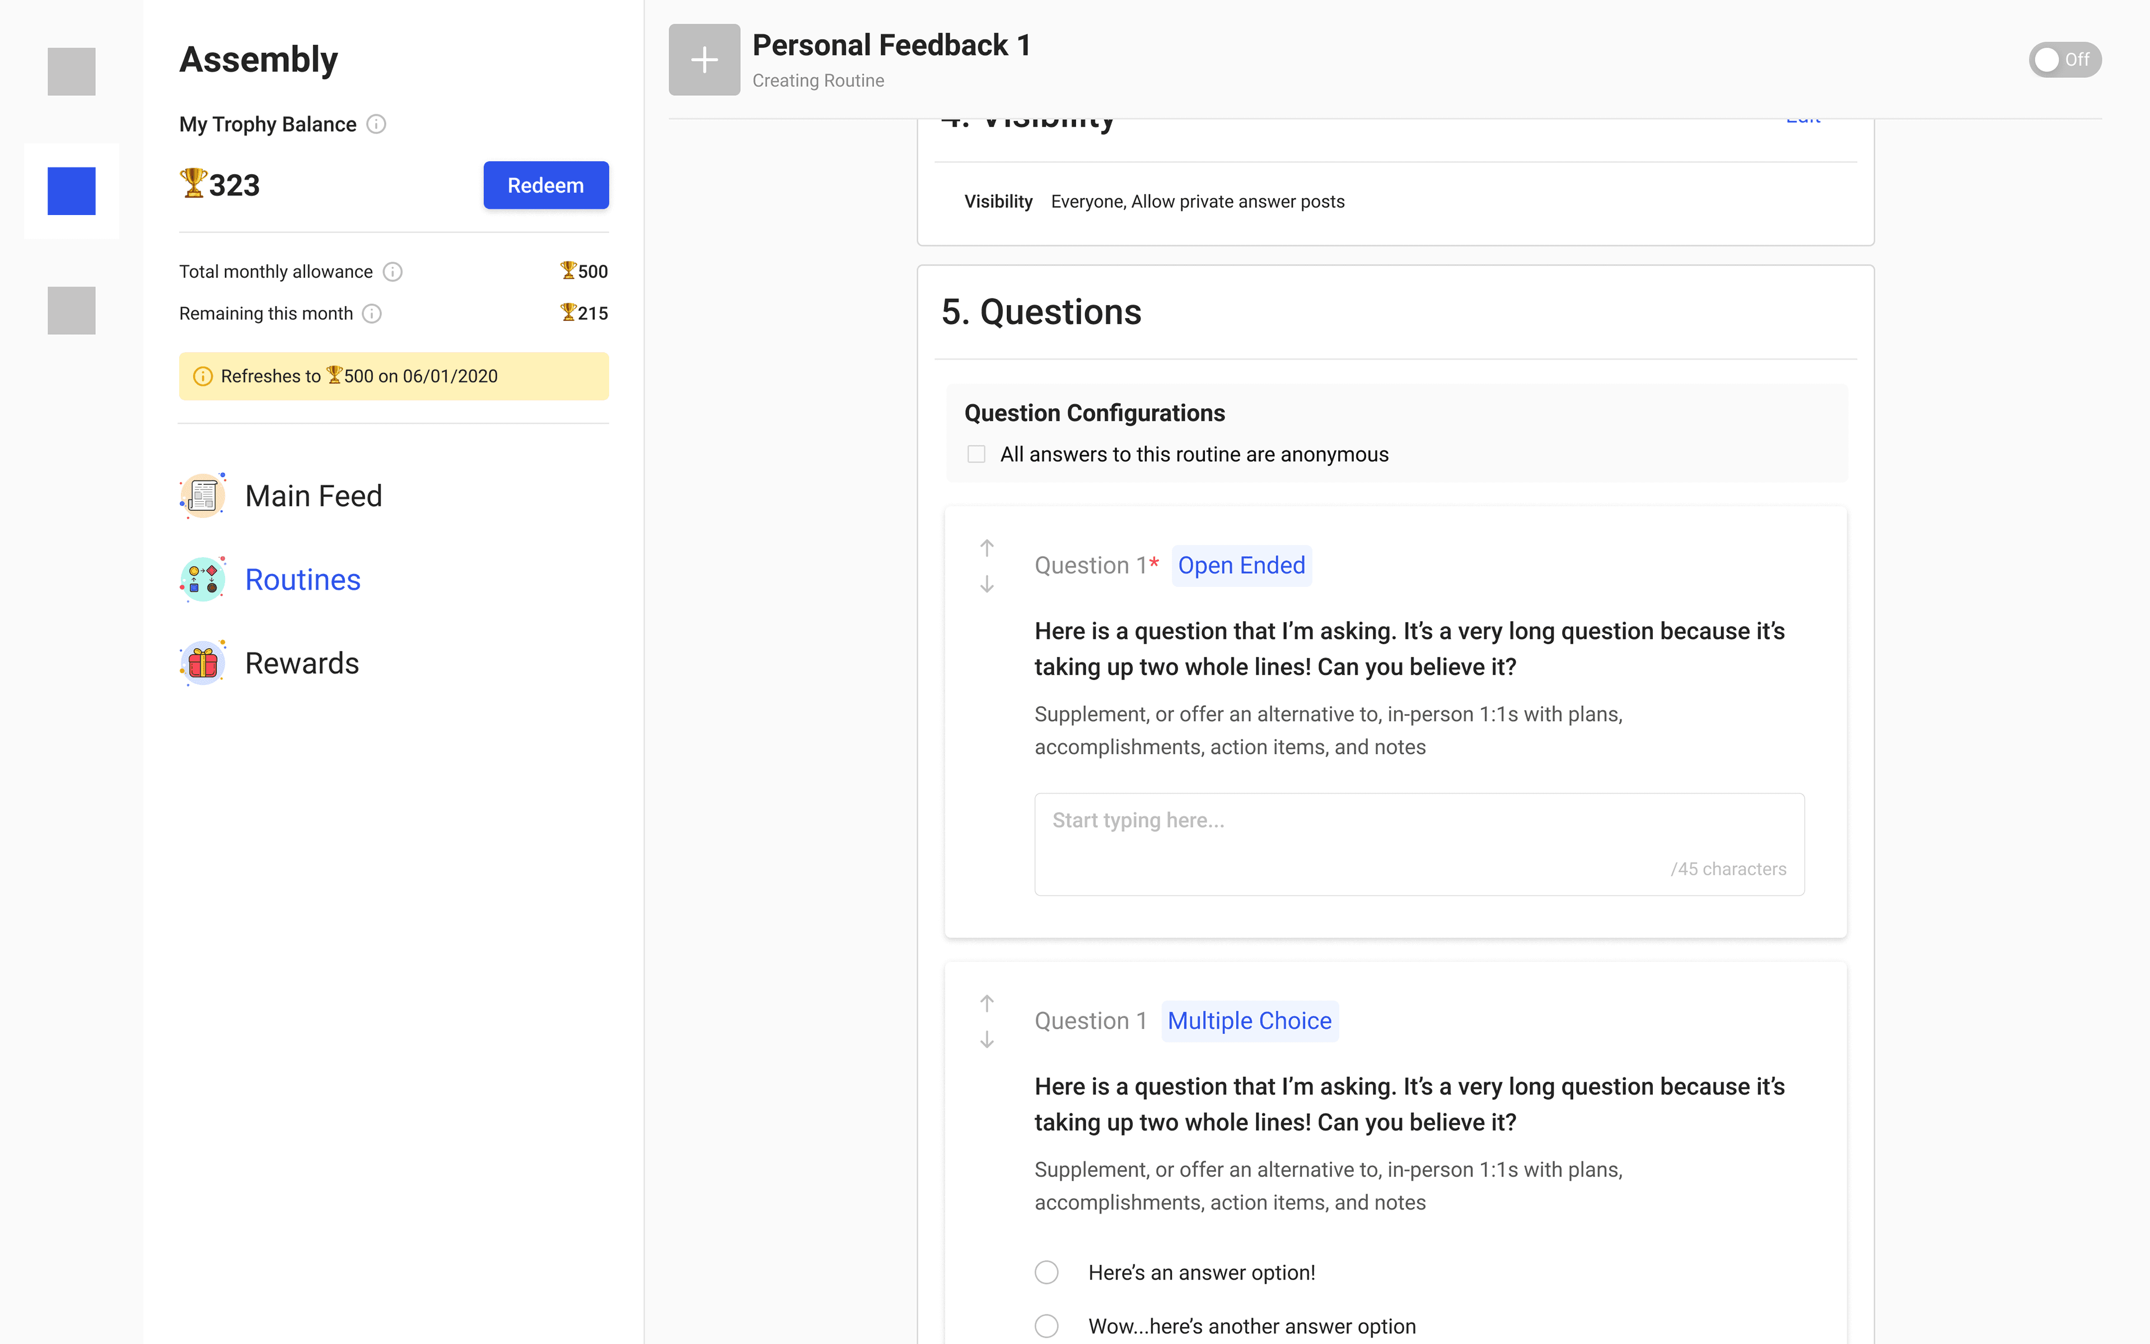This screenshot has height=1344, width=2150.
Task: Click info icon beside Total monthly allowance
Action: (392, 272)
